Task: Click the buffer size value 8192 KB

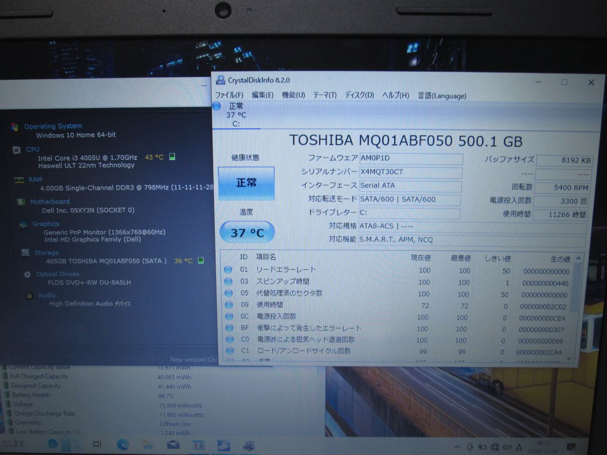Action: (564, 160)
